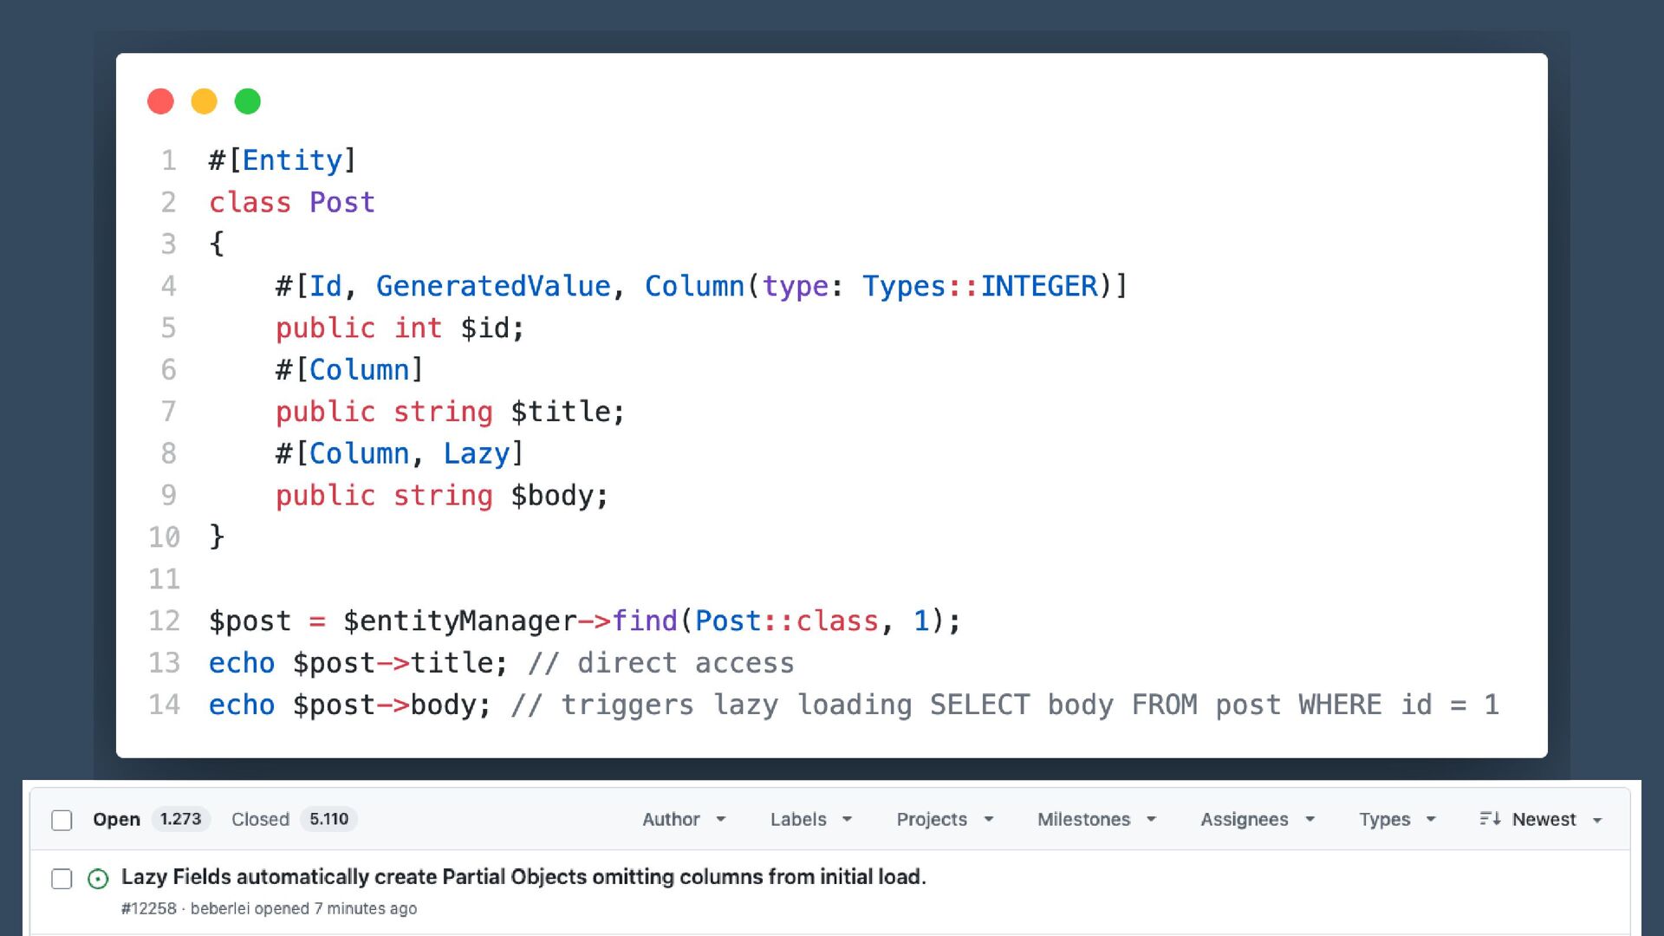Select the Lazy Fields issue checkbox

[62, 879]
